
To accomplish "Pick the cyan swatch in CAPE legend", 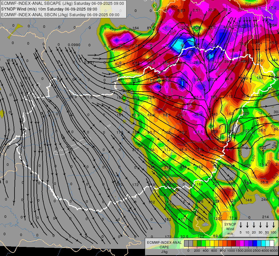I will pyautogui.click(x=263, y=243).
